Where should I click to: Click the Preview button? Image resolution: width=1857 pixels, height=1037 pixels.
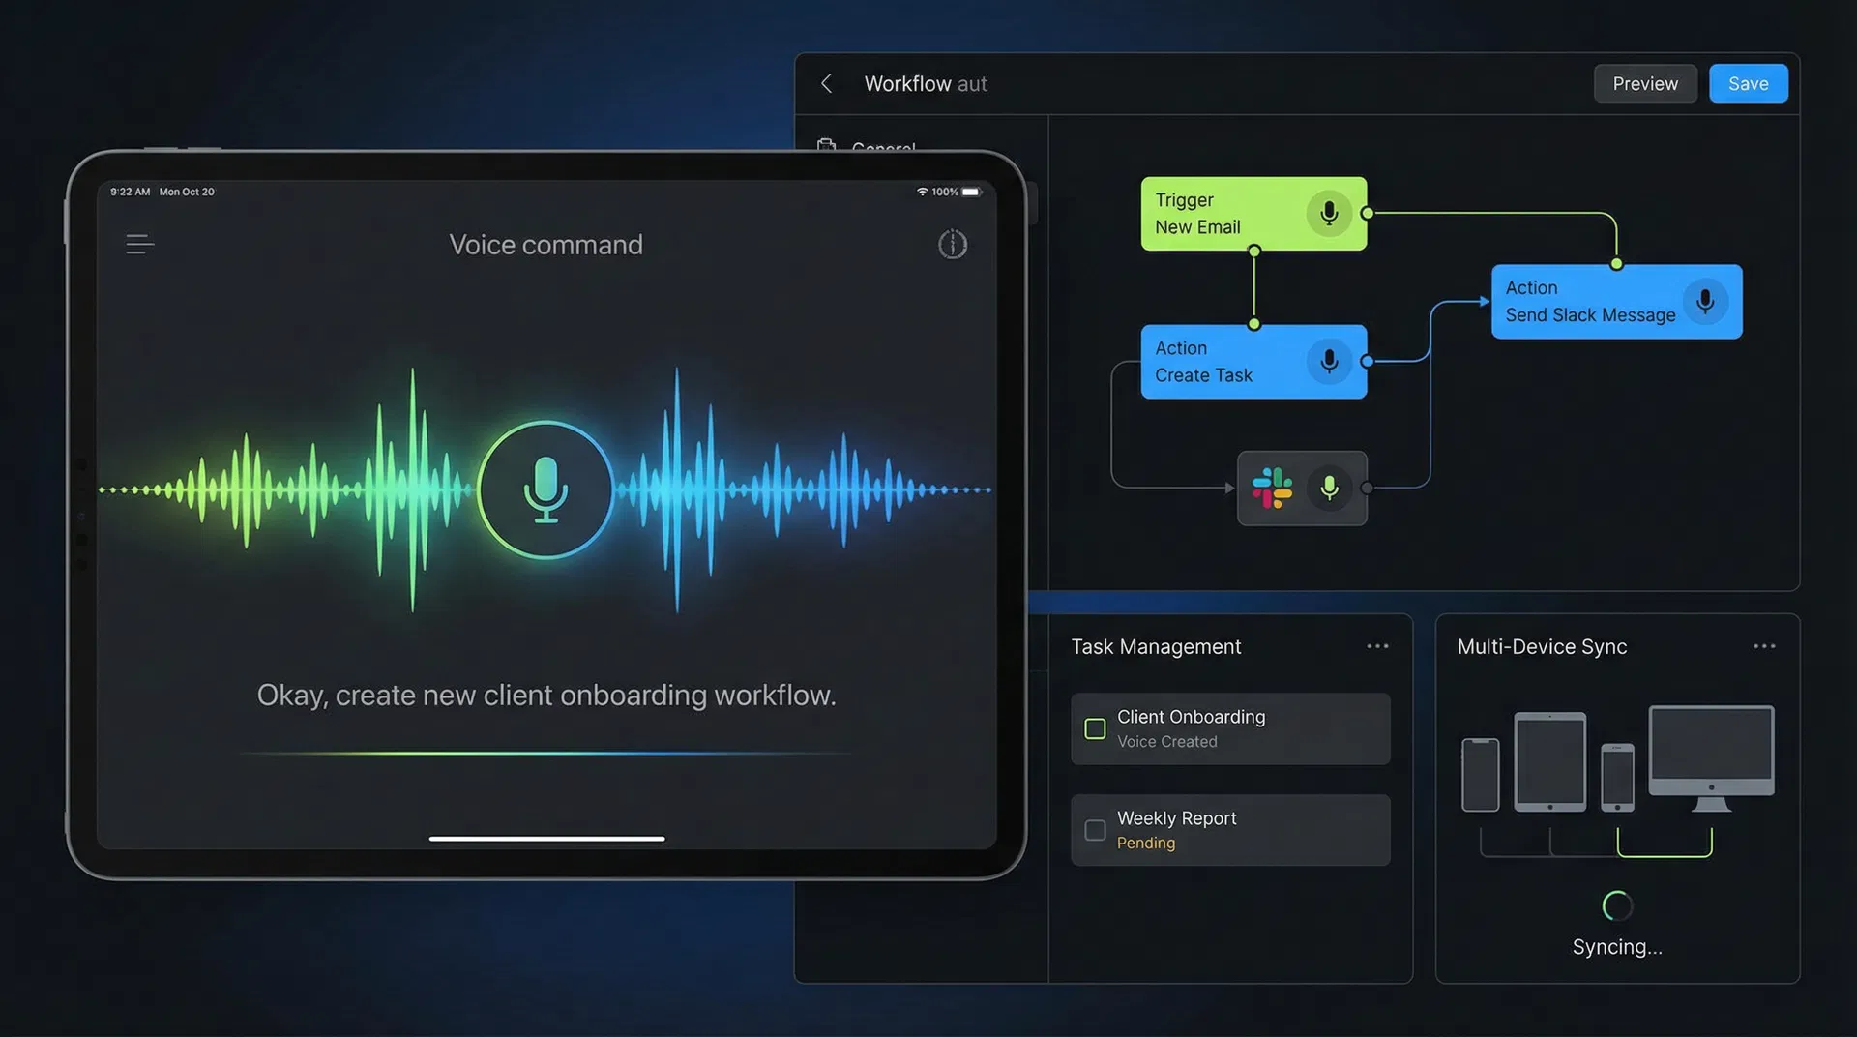[x=1644, y=83]
